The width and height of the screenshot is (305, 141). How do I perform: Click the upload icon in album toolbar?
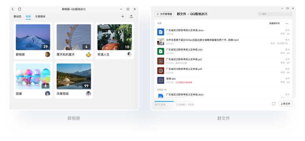click(x=131, y=17)
